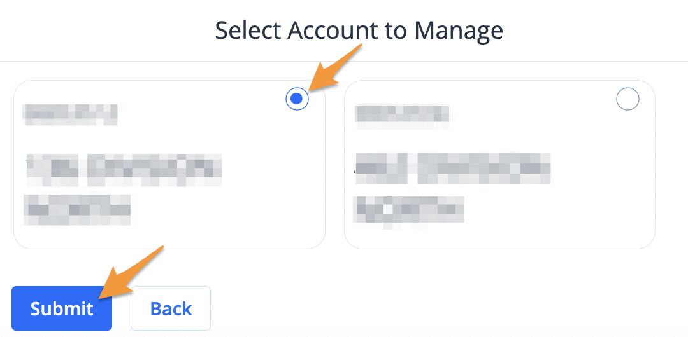
Task: Click the word Manage in the title
Action: pos(459,31)
